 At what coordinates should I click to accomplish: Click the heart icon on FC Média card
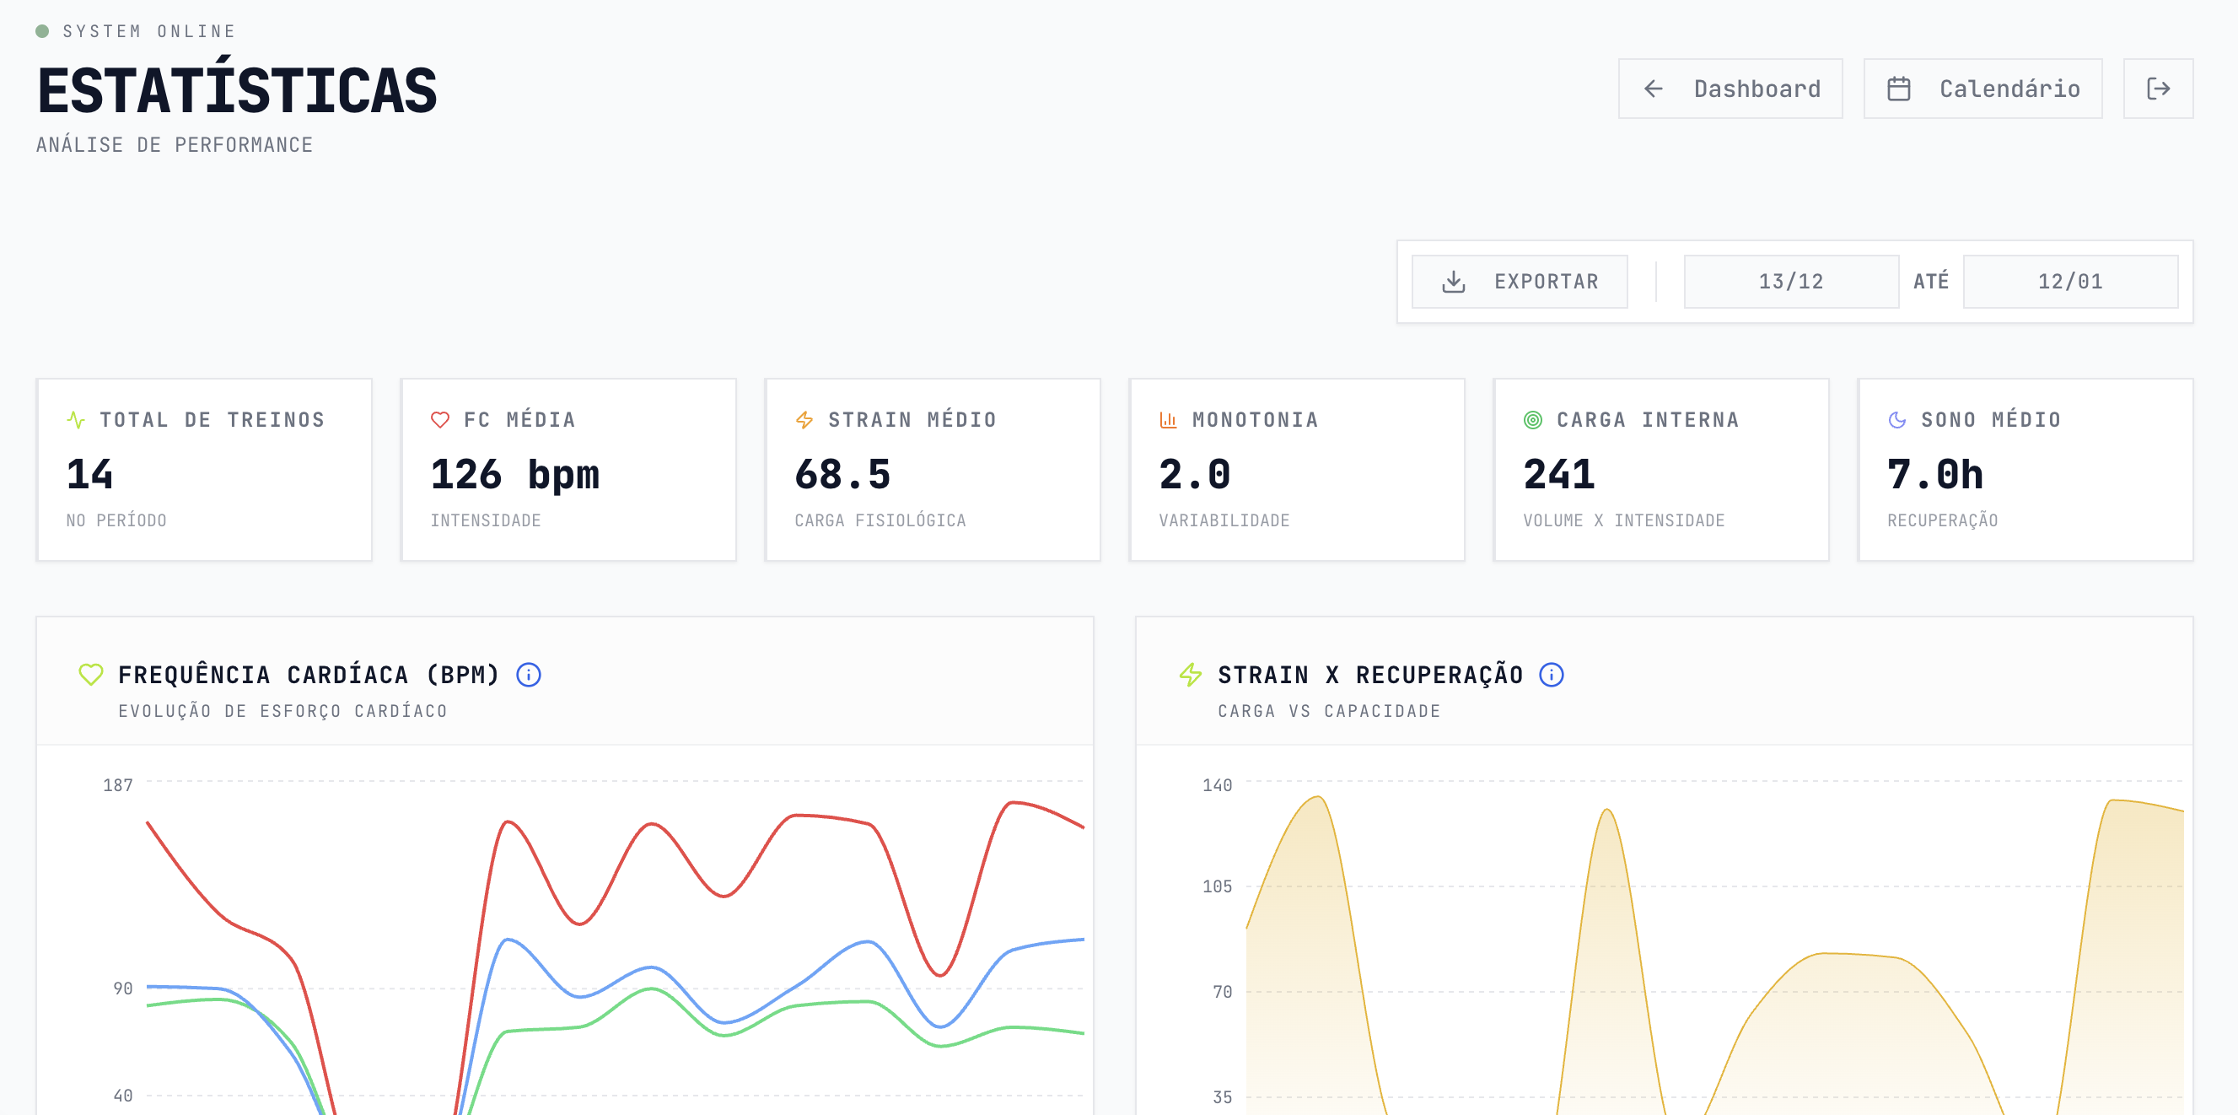439,420
